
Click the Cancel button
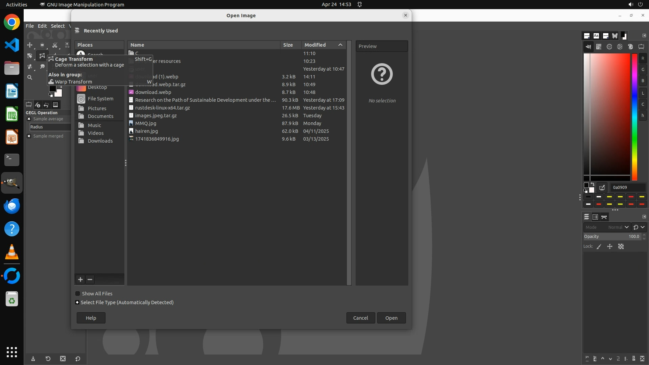click(x=360, y=318)
